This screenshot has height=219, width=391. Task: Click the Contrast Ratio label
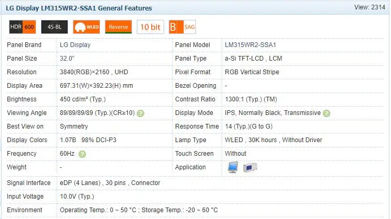click(195, 99)
